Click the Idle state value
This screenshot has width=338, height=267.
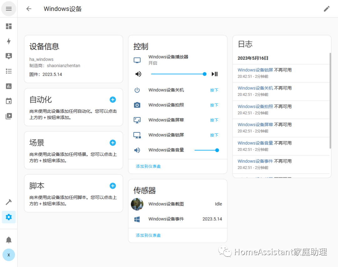pos(218,204)
